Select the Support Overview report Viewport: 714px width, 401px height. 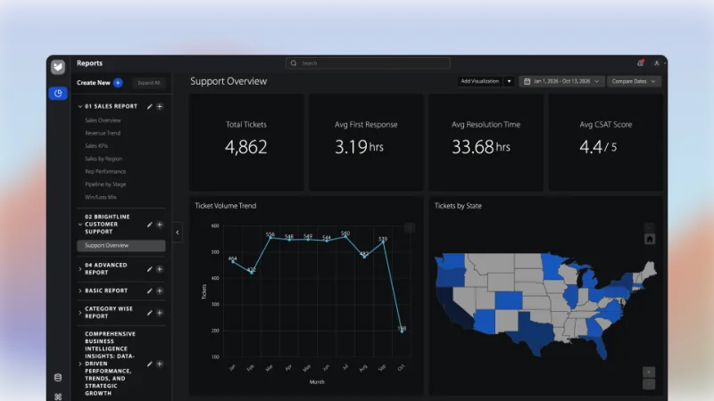(121, 246)
